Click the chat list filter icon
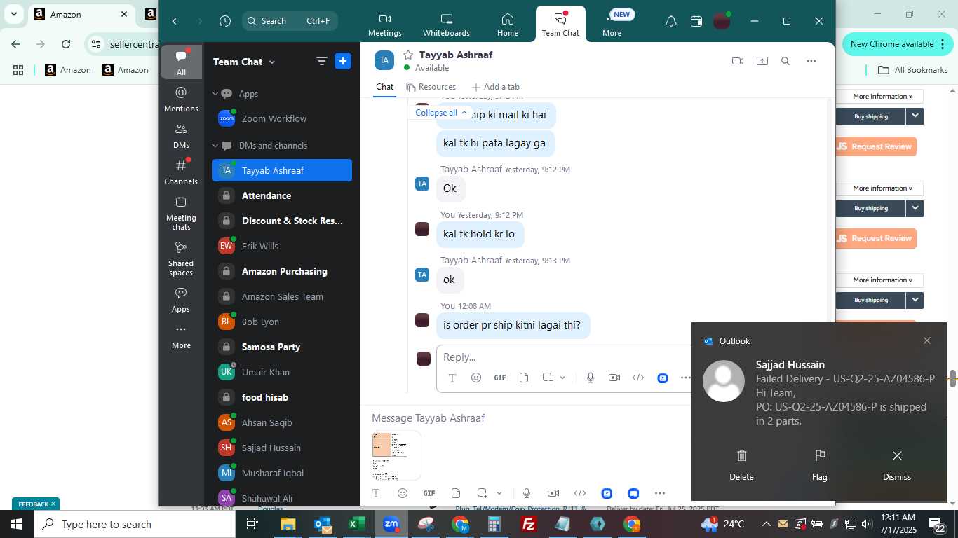Image resolution: width=958 pixels, height=538 pixels. point(322,62)
